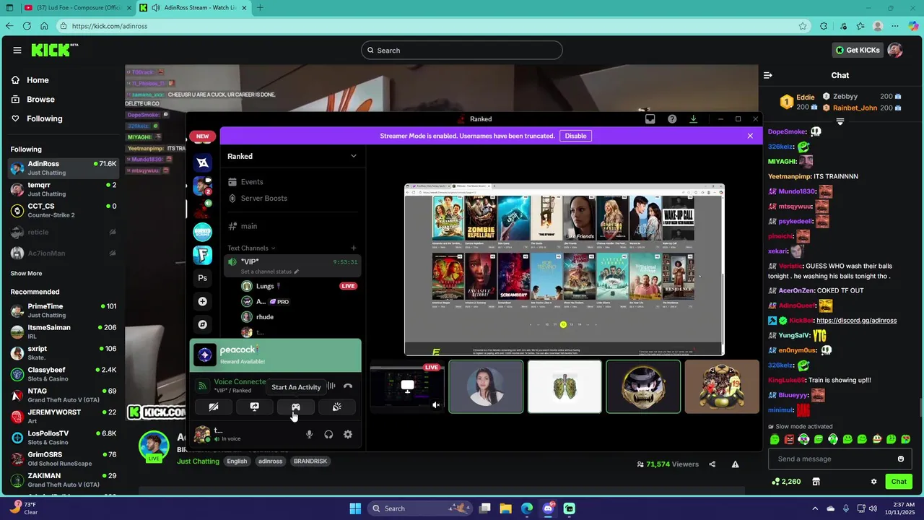Open Discord Discover compass icon

click(x=203, y=324)
